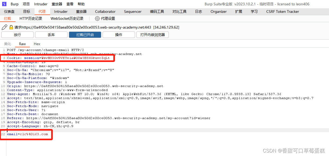The width and height of the screenshot is (329, 156).
Task: Click the Content-Type header line
Action: point(57,90)
